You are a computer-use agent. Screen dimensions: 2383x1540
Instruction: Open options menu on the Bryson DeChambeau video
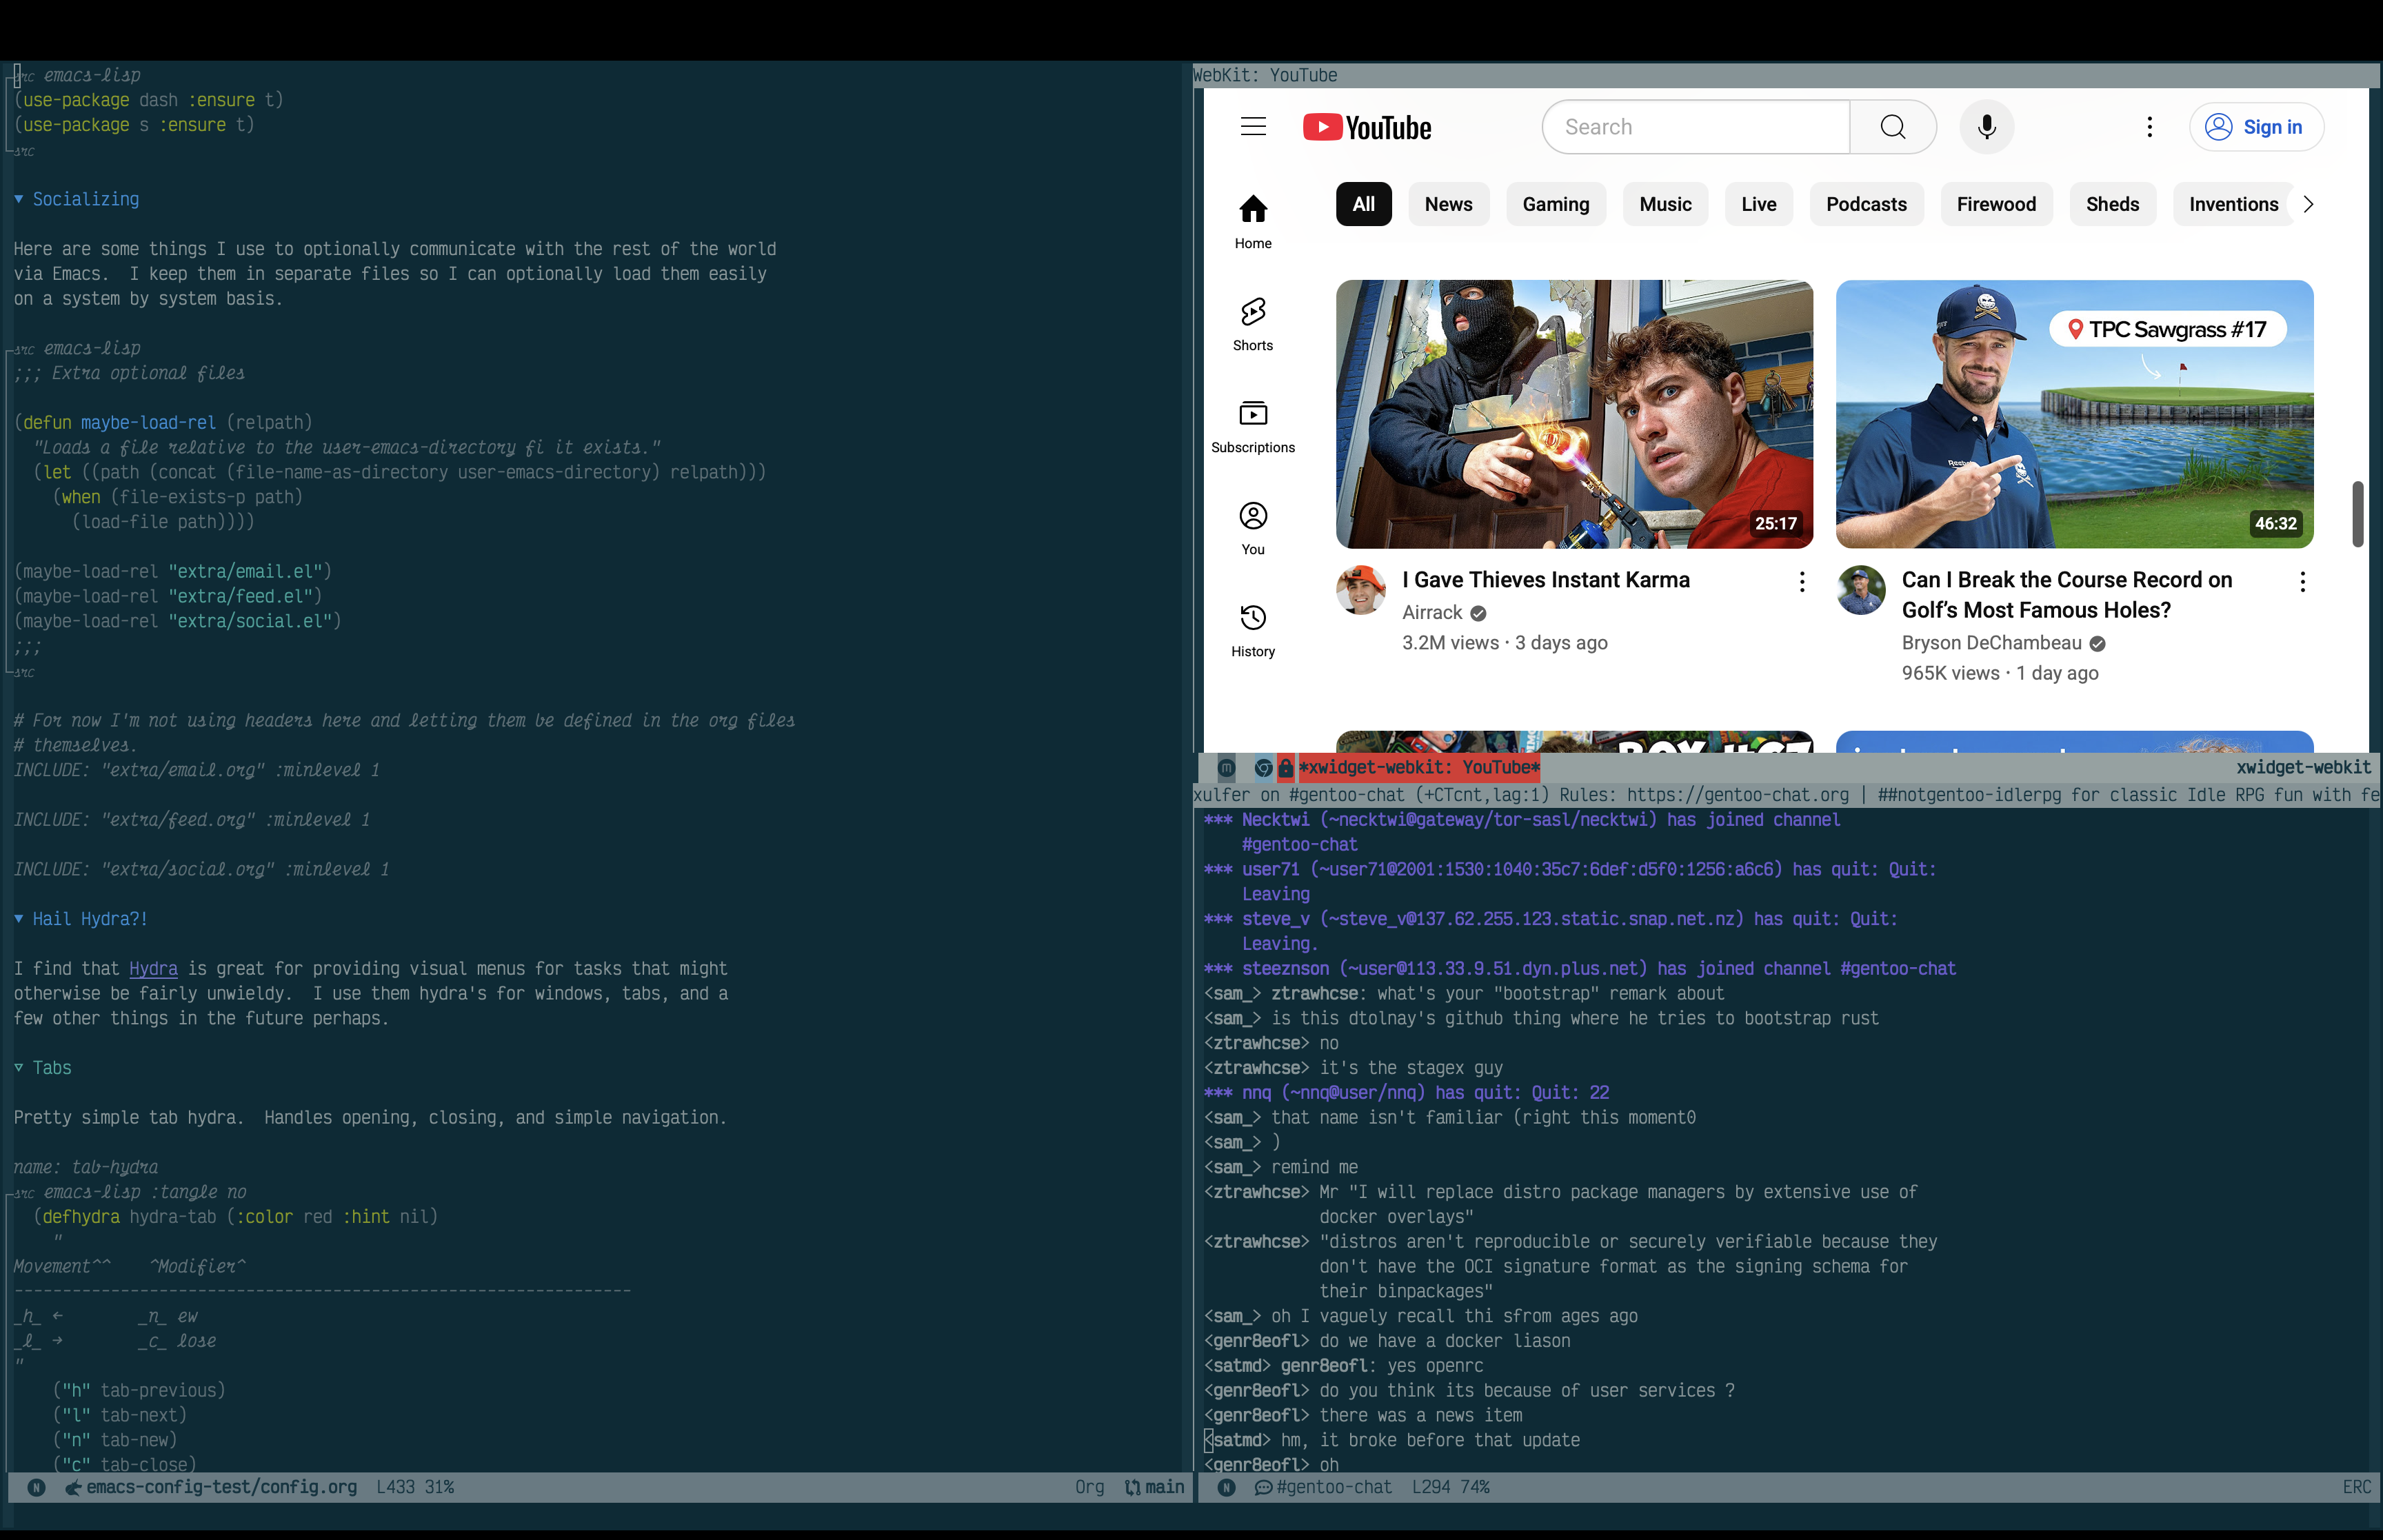(x=2302, y=581)
